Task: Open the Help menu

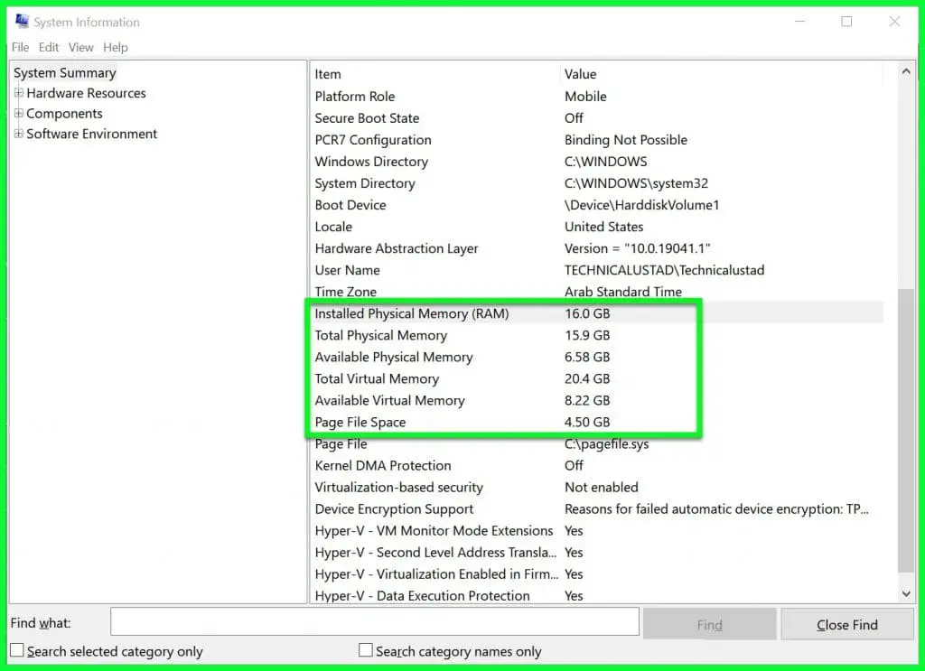Action: 115,47
